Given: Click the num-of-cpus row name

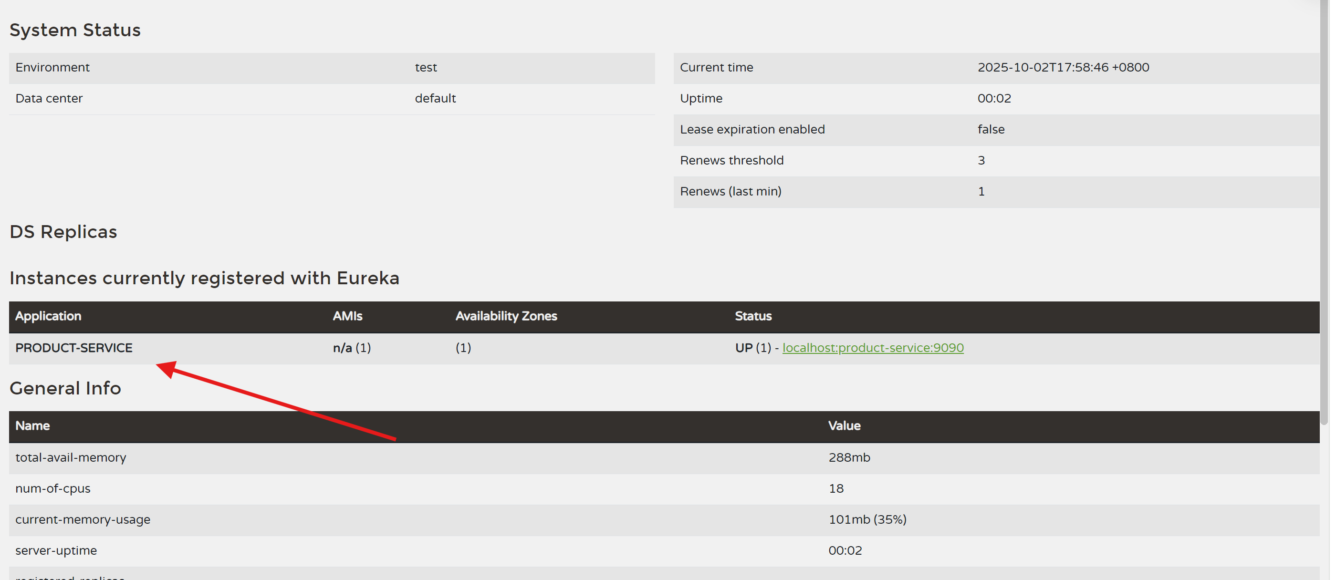Looking at the screenshot, I should pos(52,489).
